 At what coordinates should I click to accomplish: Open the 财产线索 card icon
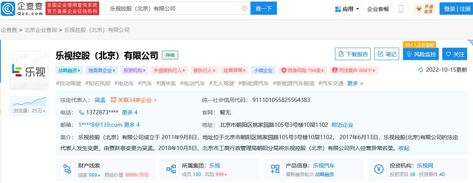[67, 169]
